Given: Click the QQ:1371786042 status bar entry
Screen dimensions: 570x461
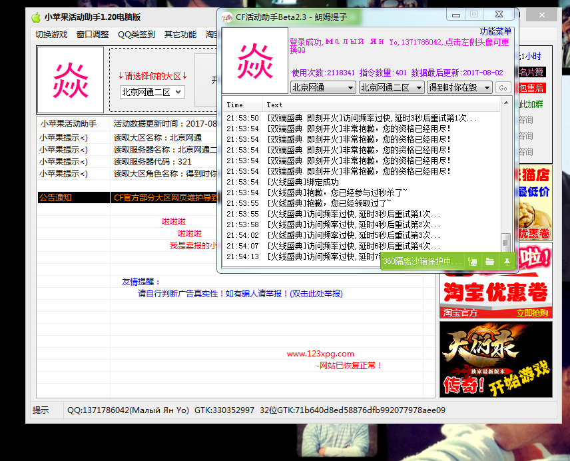Looking at the screenshot, I should coord(128,410).
